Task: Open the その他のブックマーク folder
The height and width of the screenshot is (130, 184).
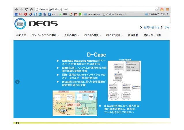Action: tap(157, 14)
